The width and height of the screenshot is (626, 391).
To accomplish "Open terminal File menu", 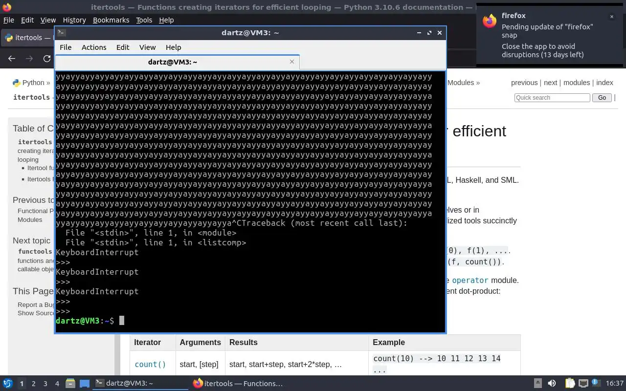I will pyautogui.click(x=66, y=47).
